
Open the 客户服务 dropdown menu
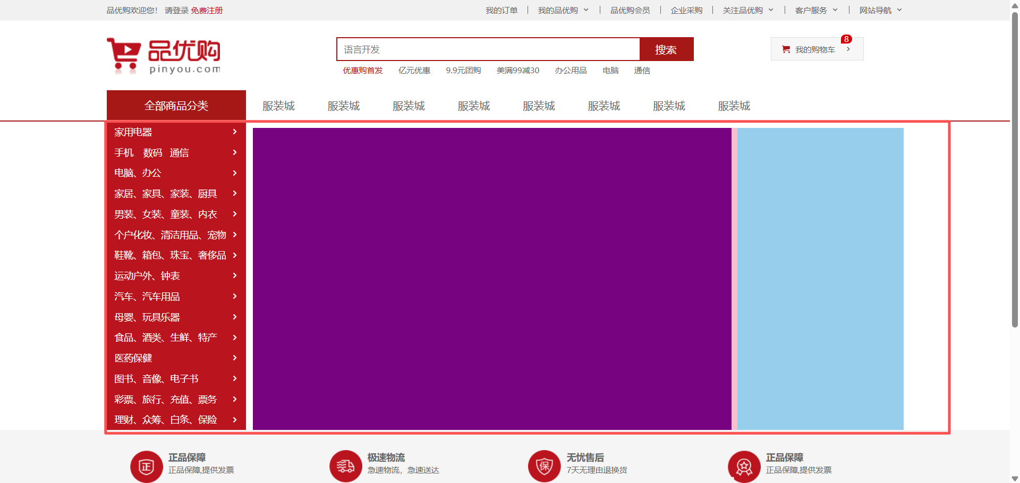pyautogui.click(x=816, y=10)
